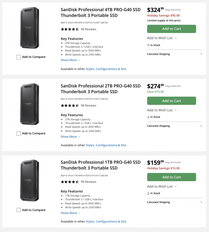Viewport: 209px width, 232px height.
Task: Click star rating of 2TB PRO-G40 SSD
Action: coord(70,105)
